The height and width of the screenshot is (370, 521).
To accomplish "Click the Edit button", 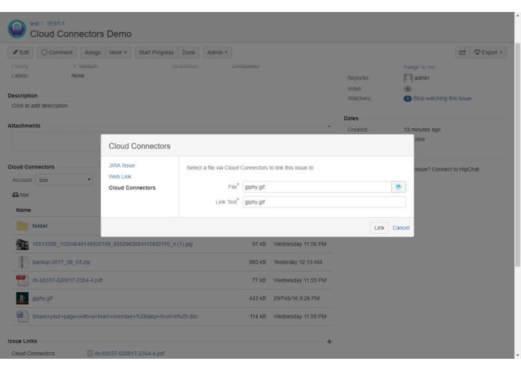I will 20,52.
